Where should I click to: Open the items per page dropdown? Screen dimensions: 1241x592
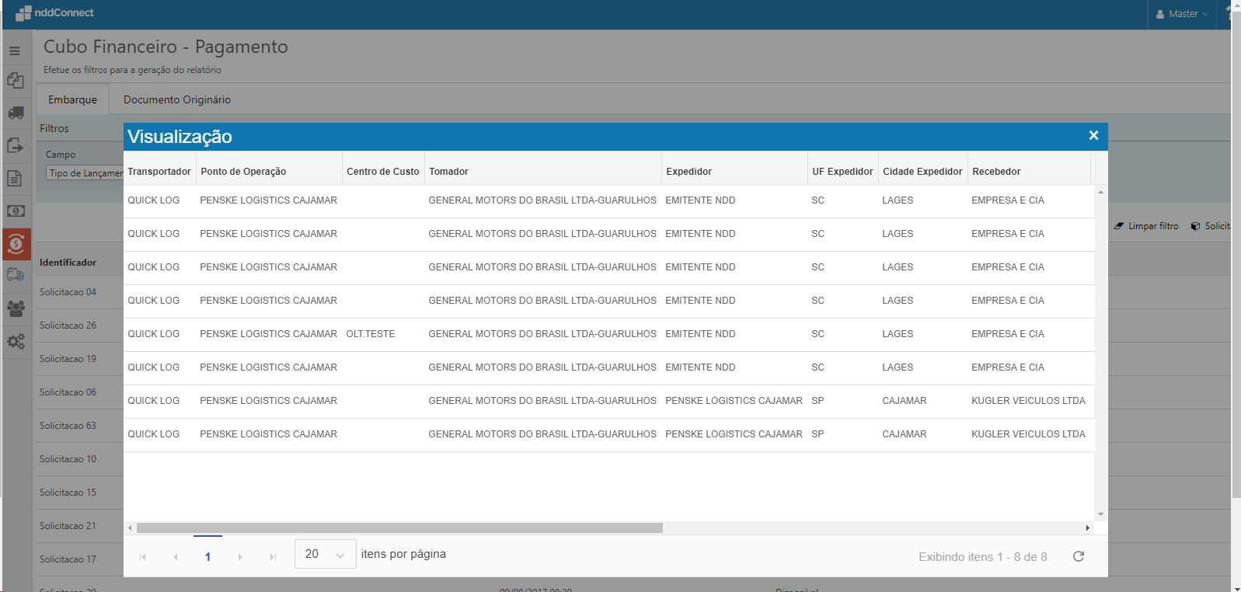326,554
